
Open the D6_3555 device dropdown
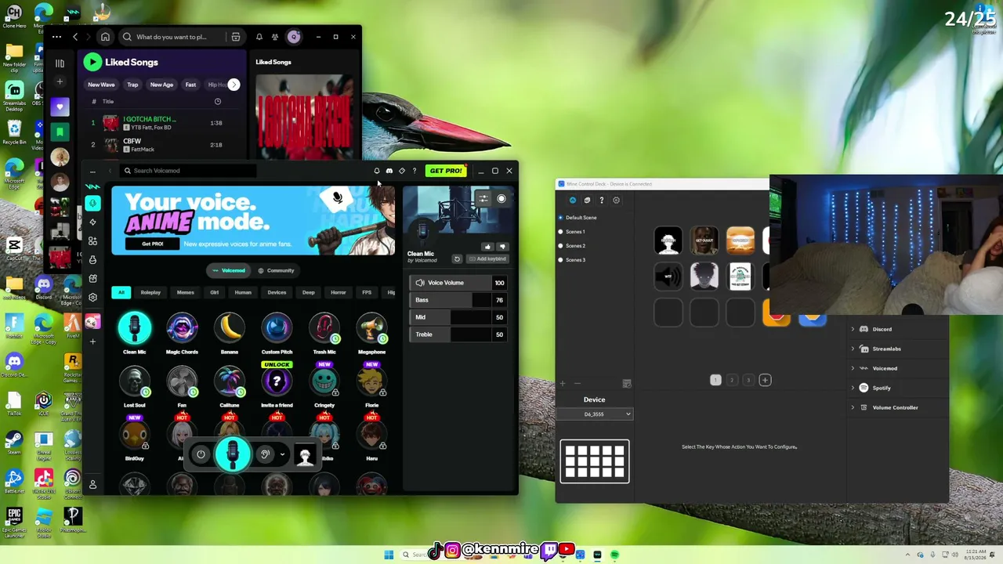click(x=595, y=414)
